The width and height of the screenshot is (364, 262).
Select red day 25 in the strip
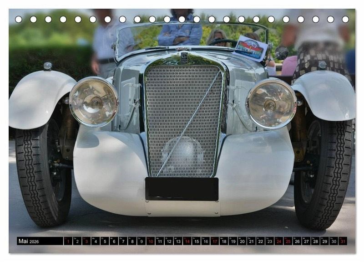point(288,241)
